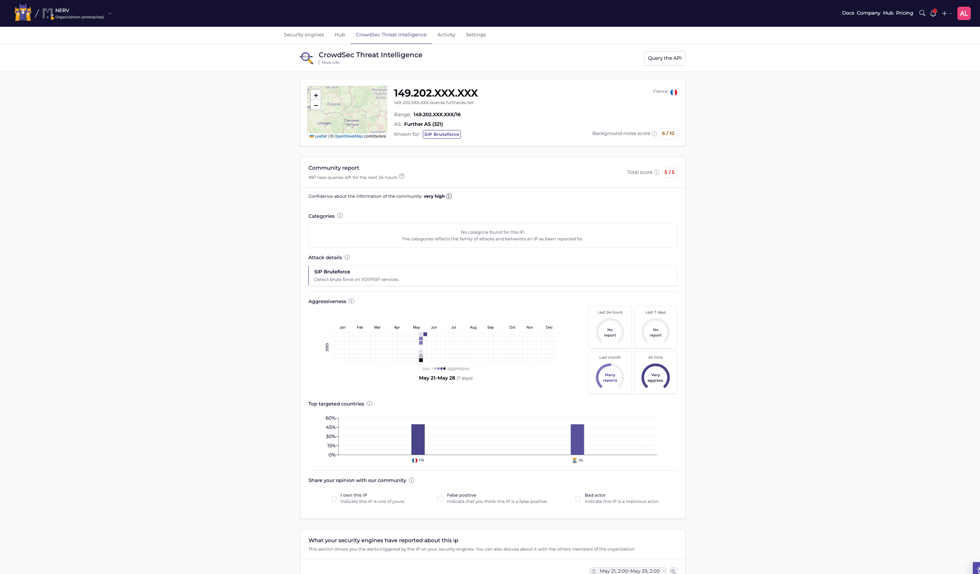Image resolution: width=980 pixels, height=574 pixels.
Task: Click the SIP Bruteforce attack detail row
Action: 492,276
